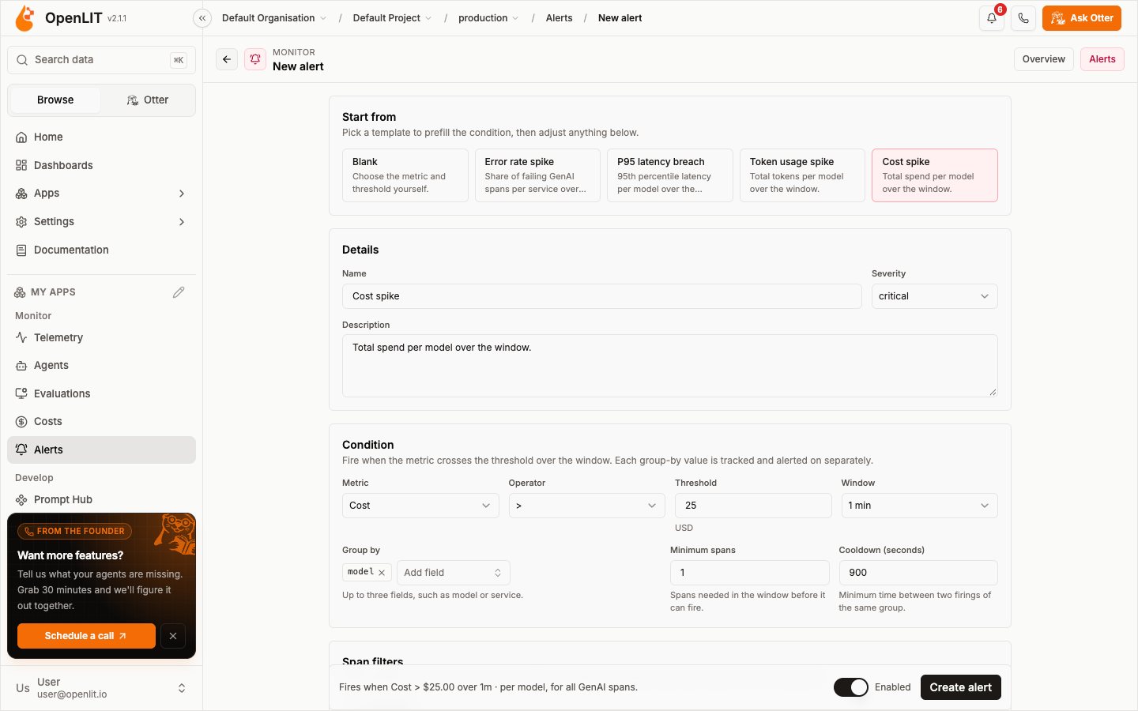
Task: Click the Alerts bell icon in sidebar
Action: pyautogui.click(x=21, y=450)
